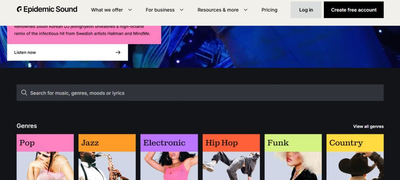Go to the Pricing page
This screenshot has width=400, height=180.
tap(269, 10)
